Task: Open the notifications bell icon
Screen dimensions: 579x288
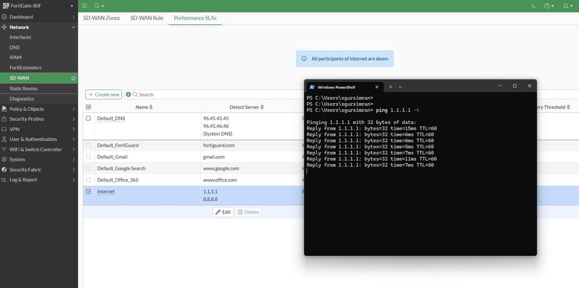Action: (x=565, y=6)
